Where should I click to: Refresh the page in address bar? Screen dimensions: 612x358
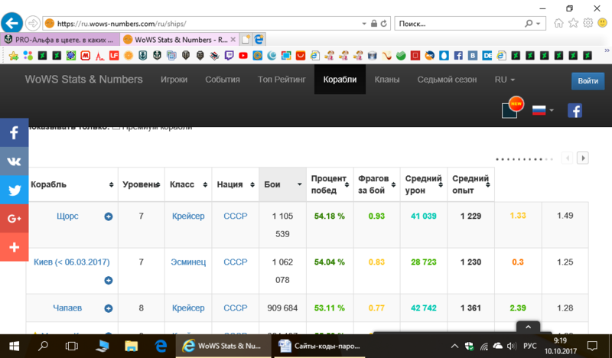click(384, 24)
